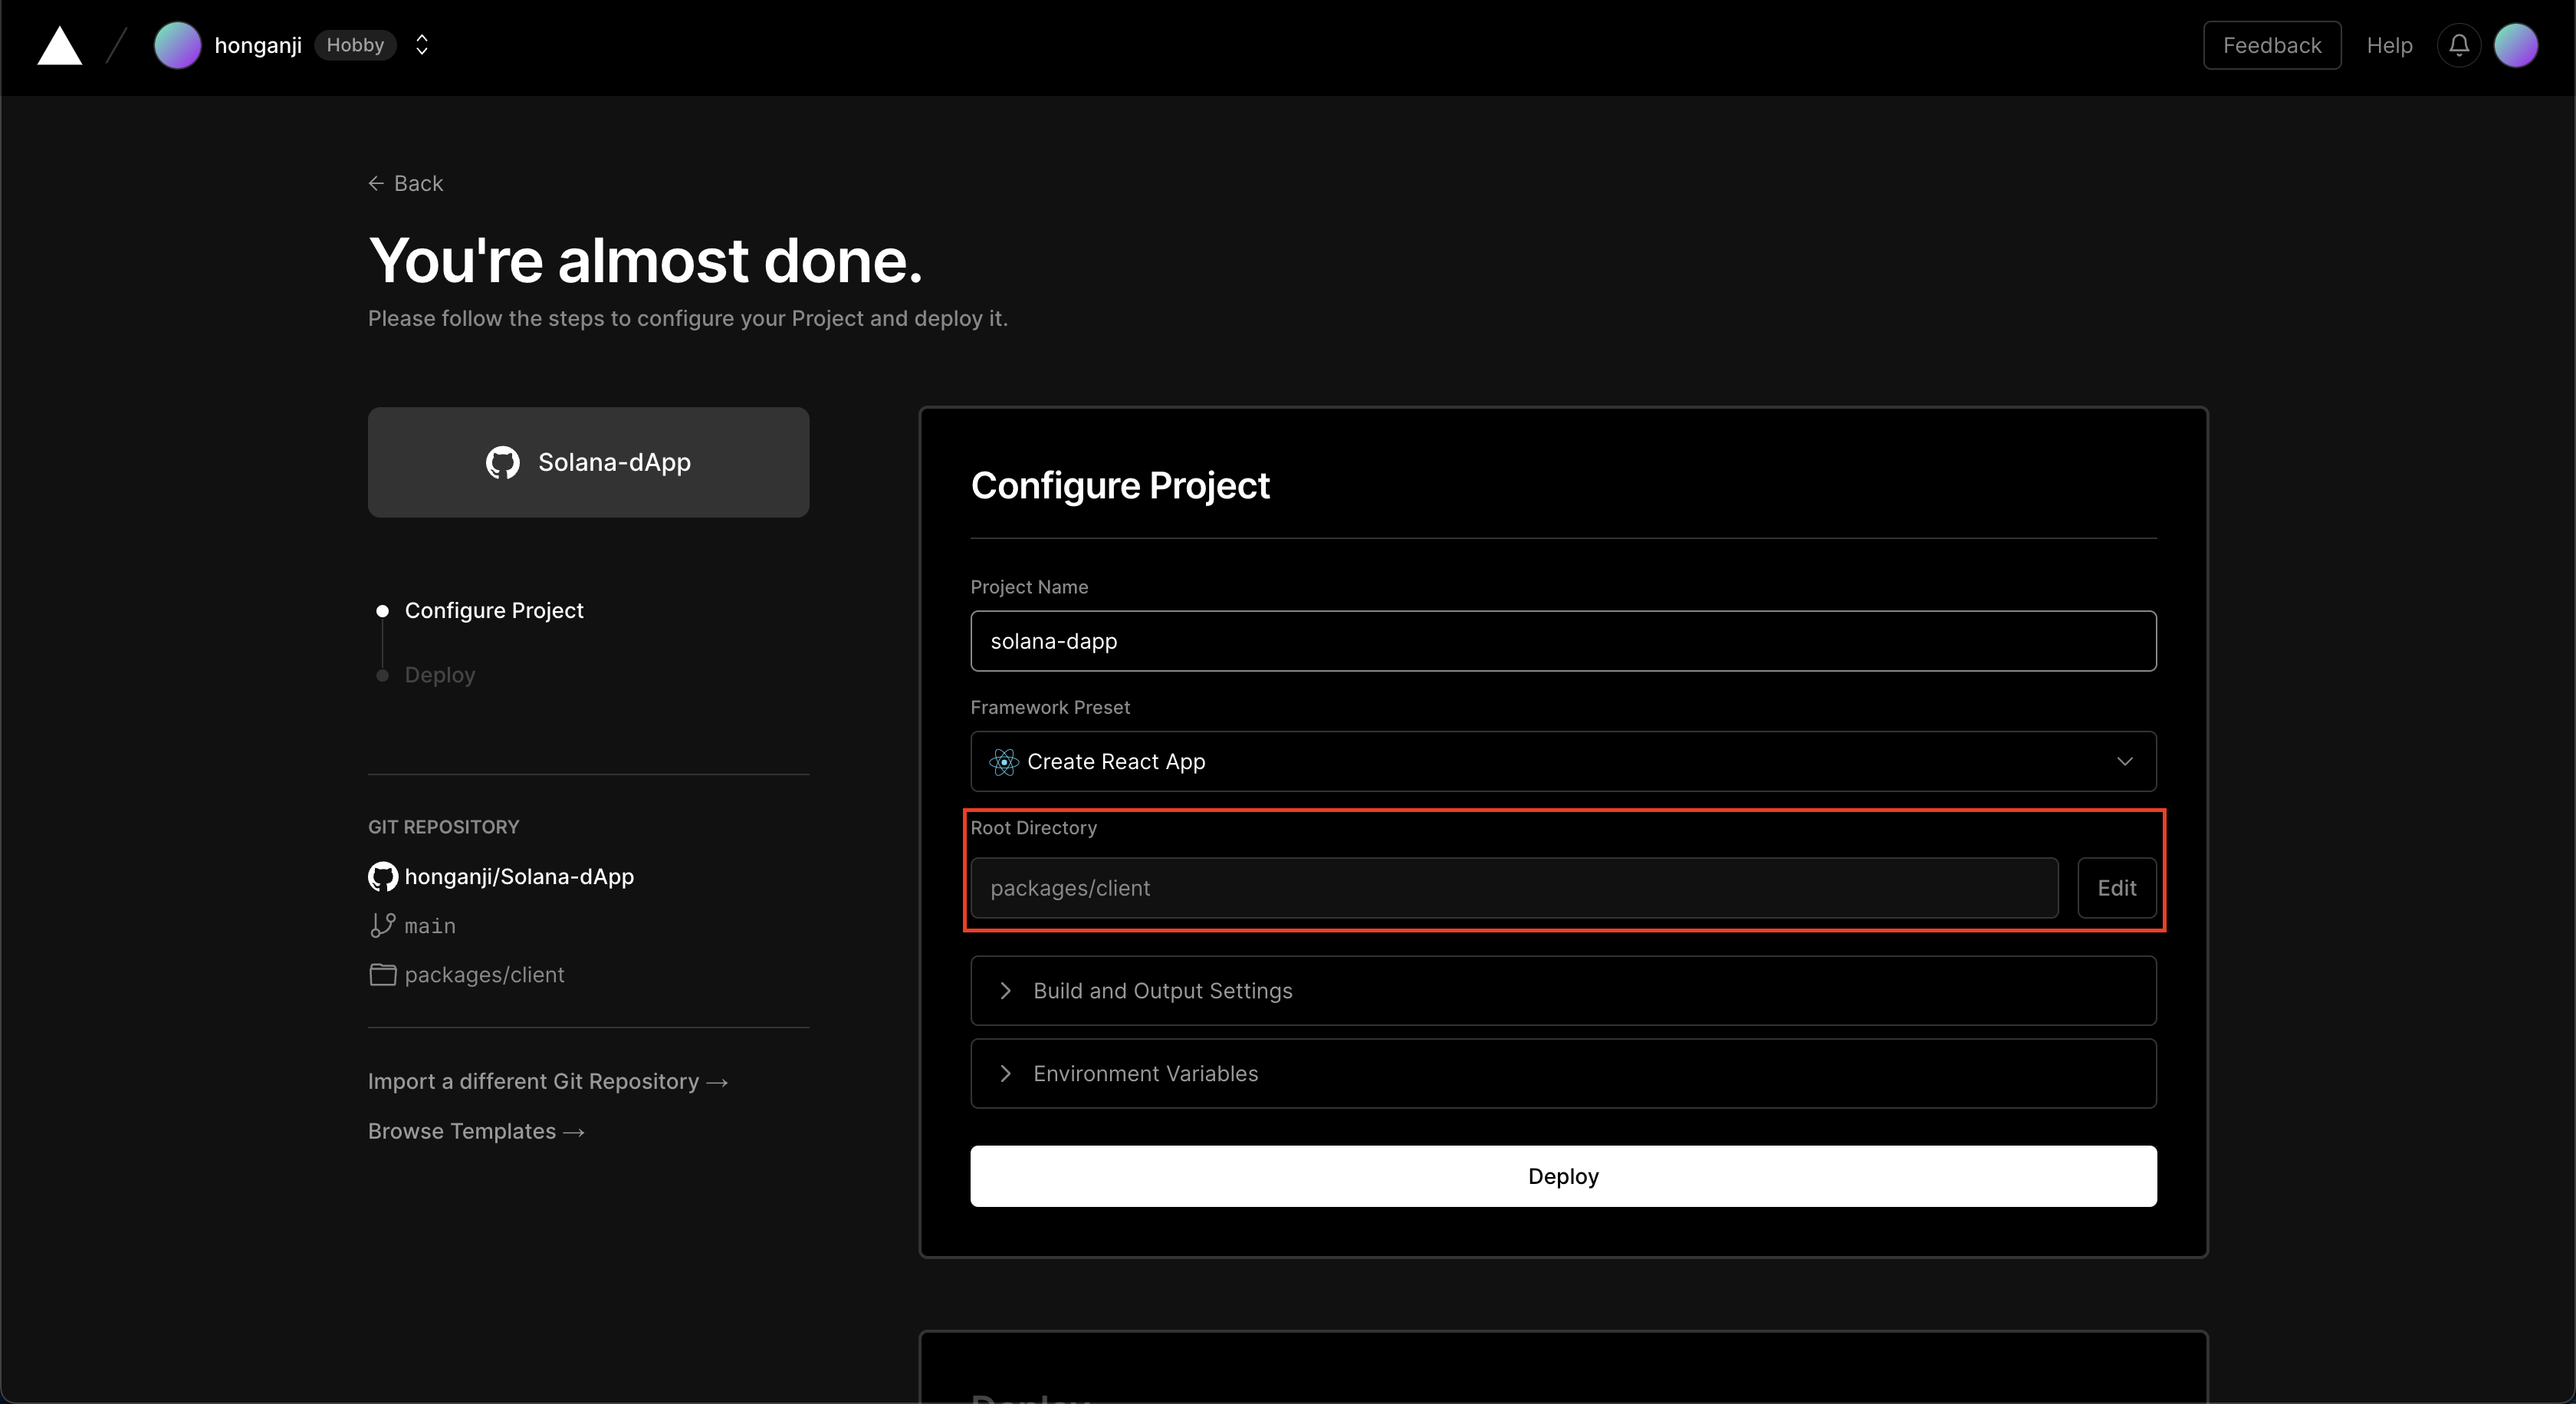Open the Browse Templates link

[476, 1132]
